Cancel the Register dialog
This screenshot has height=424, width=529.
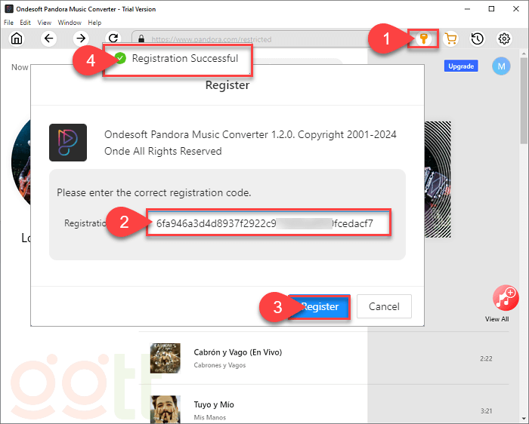[384, 307]
